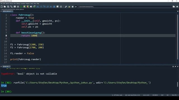Click the Run selection icon
179x100 pixels.
(31, 7)
